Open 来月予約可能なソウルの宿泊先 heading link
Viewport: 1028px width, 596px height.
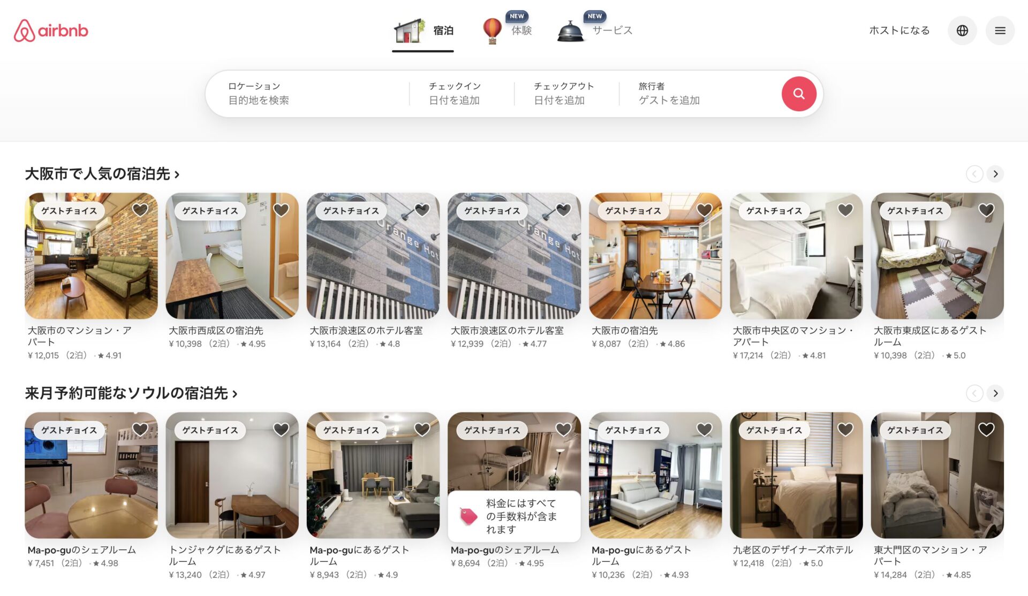(x=131, y=393)
